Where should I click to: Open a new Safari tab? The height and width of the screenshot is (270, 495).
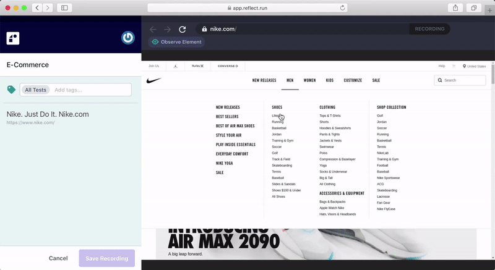click(x=489, y=10)
